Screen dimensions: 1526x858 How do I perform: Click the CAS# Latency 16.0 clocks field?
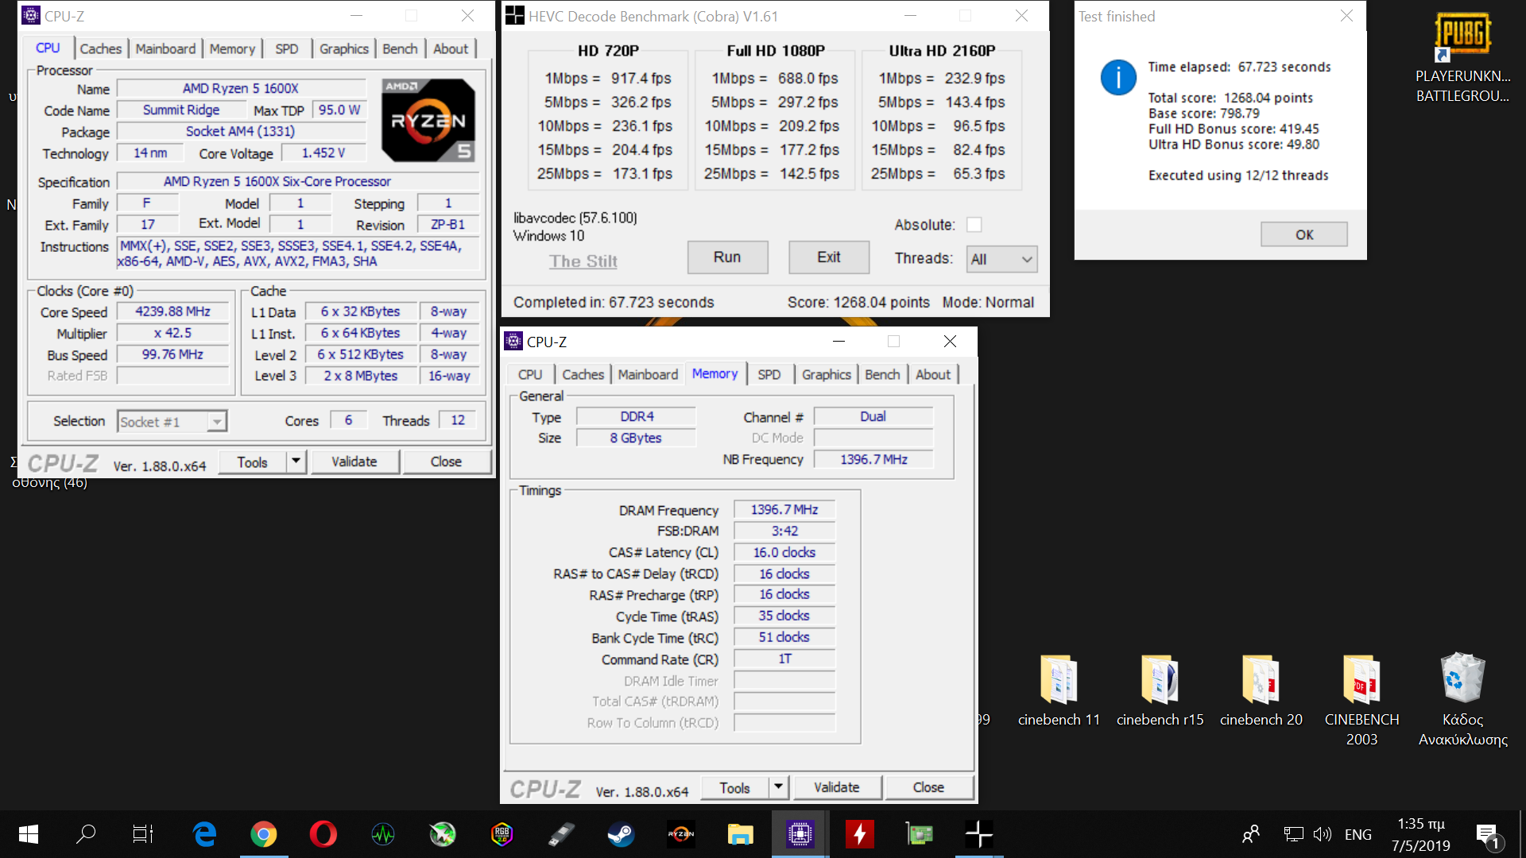click(x=784, y=552)
